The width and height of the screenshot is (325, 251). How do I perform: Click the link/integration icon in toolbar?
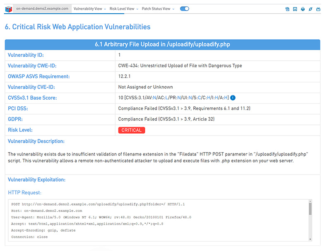[311, 9]
